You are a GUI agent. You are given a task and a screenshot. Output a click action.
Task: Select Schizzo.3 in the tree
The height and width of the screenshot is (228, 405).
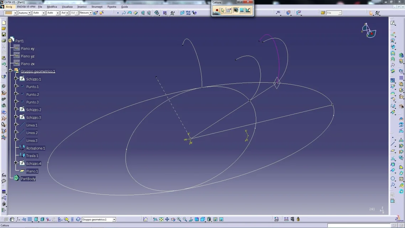tap(33, 118)
